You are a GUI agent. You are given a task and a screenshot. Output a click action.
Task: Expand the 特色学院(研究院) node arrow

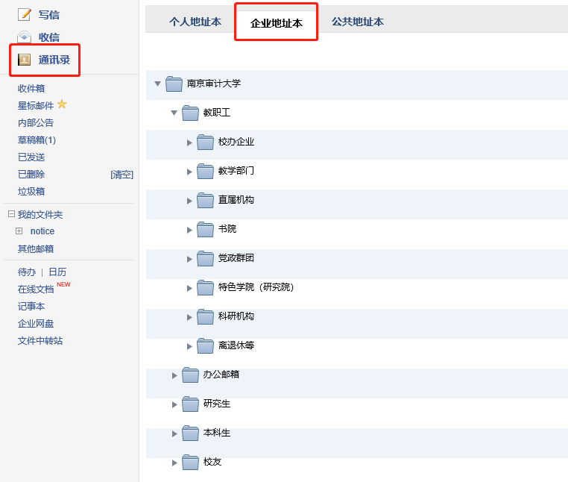(189, 288)
